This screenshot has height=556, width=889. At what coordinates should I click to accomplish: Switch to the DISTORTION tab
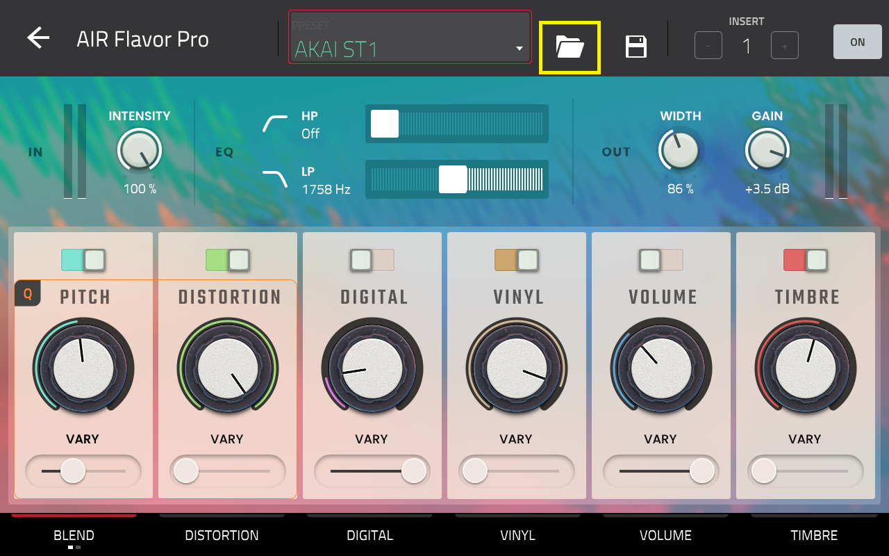pyautogui.click(x=222, y=534)
